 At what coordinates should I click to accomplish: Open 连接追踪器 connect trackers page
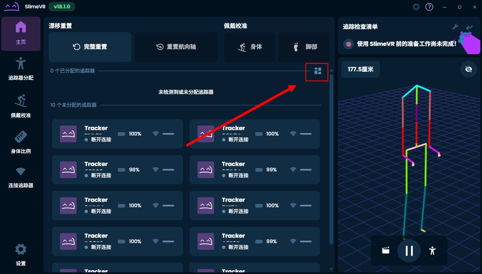pyautogui.click(x=21, y=177)
